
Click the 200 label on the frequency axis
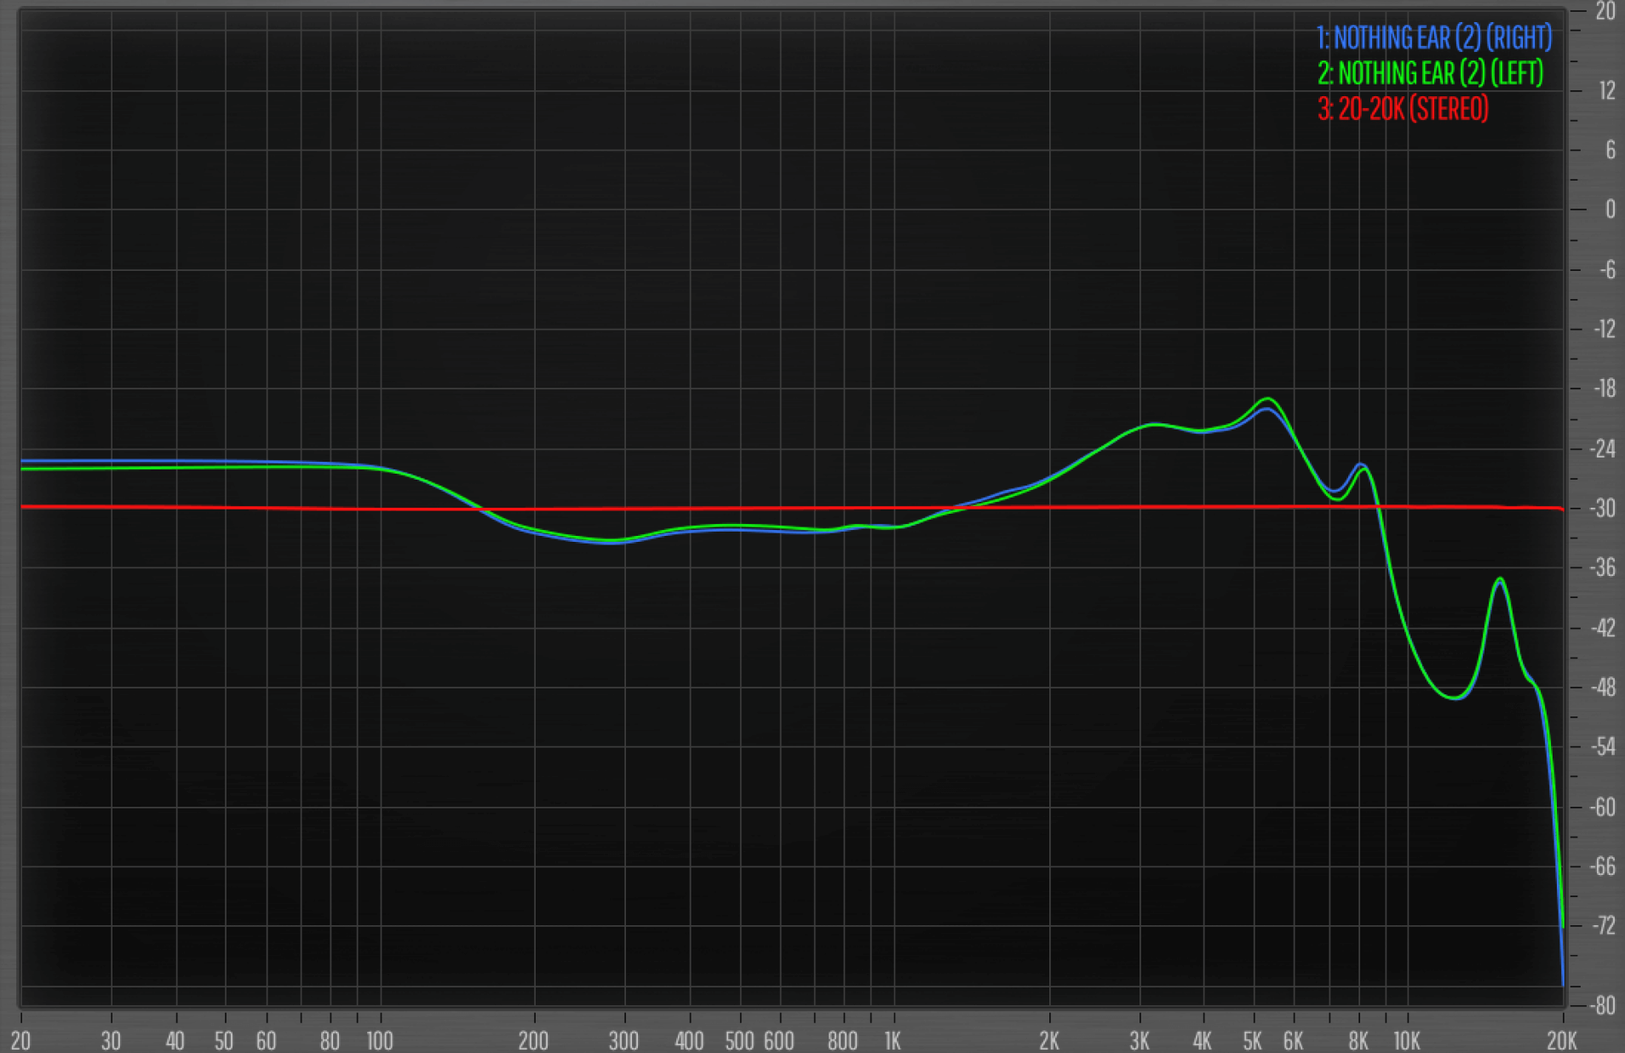[x=533, y=1040]
